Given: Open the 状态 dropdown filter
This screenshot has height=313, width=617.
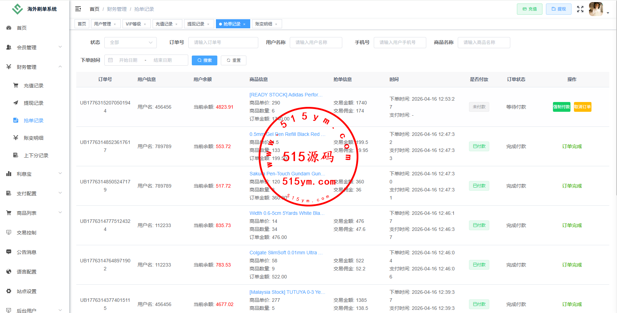Looking at the screenshot, I should pyautogui.click(x=131, y=43).
